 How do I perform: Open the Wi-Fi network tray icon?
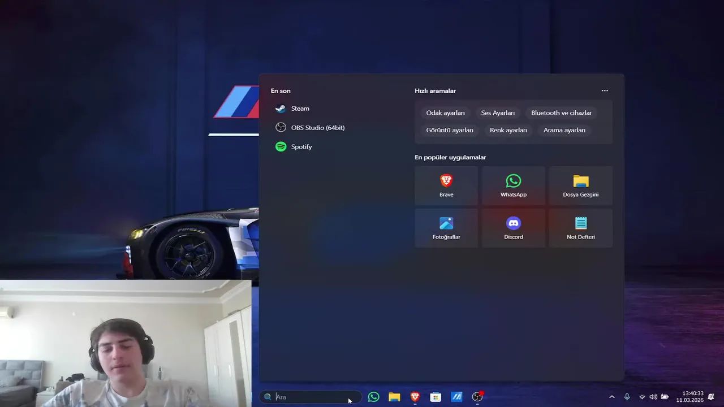642,397
